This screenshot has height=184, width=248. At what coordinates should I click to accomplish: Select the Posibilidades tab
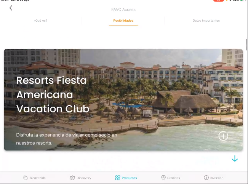[123, 21]
